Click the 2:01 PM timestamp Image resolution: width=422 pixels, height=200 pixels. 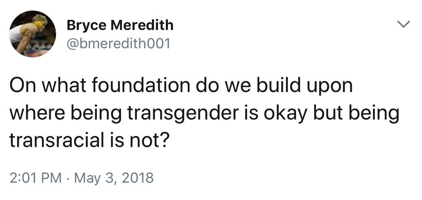click(x=34, y=178)
